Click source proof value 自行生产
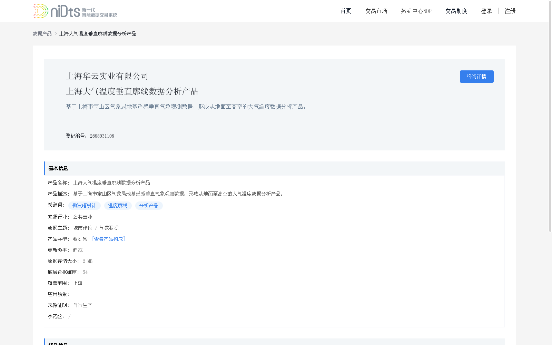 82,305
